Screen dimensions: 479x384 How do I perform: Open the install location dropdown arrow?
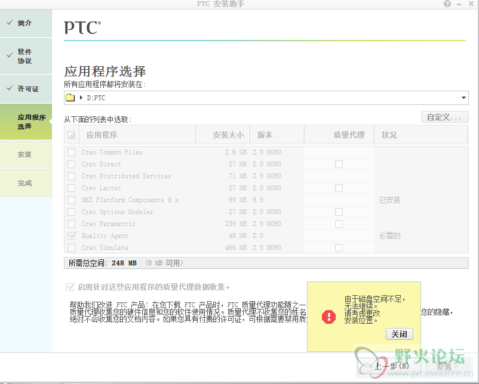pos(463,98)
